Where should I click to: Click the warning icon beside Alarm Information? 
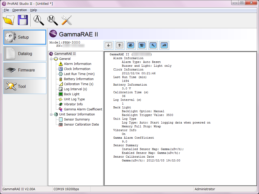[61, 64]
